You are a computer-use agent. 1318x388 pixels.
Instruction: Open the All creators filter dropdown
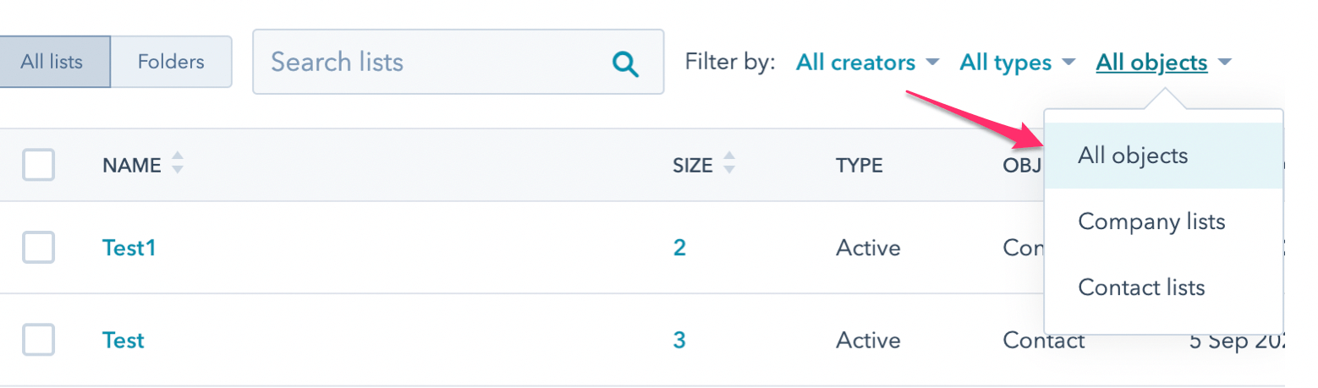coord(855,63)
